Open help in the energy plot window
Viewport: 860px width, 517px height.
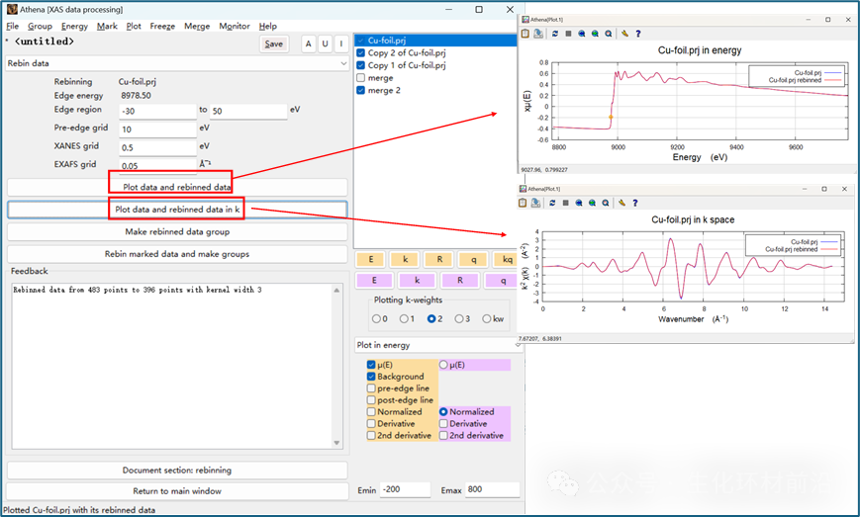[x=638, y=34]
